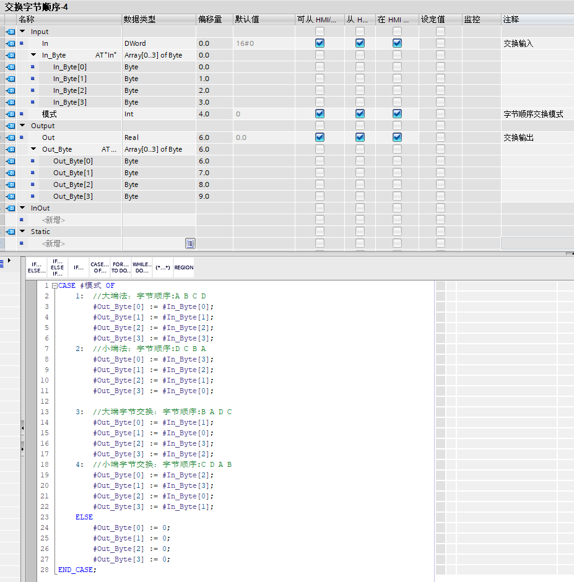Uncheck HMI accessible checkbox for In variable
The height and width of the screenshot is (582, 574).
(320, 43)
